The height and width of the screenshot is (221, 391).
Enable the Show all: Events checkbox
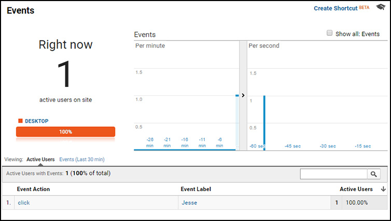click(x=329, y=33)
